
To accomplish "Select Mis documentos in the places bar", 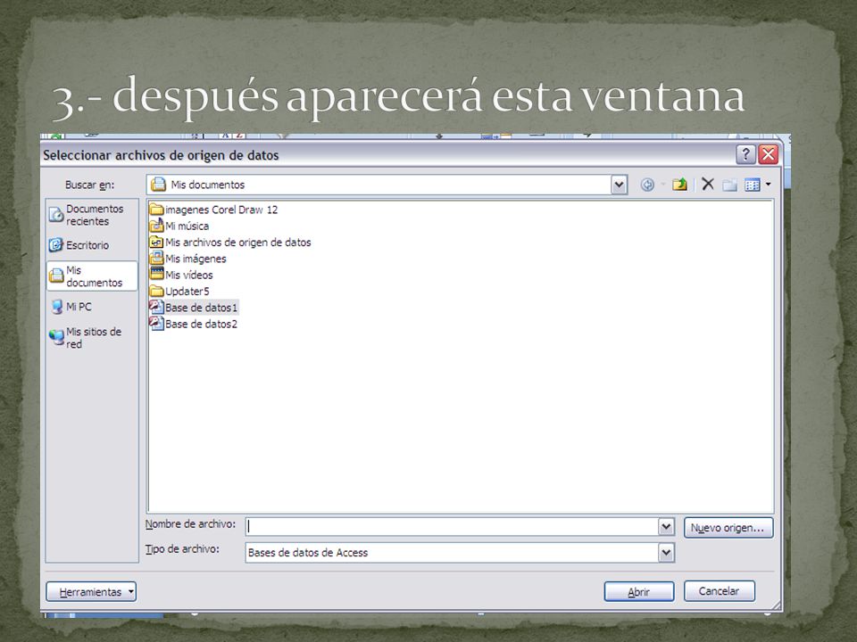I will (92, 276).
